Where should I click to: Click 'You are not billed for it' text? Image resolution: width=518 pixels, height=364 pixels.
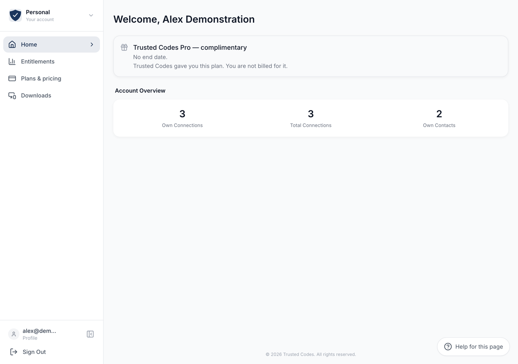pyautogui.click(x=257, y=66)
